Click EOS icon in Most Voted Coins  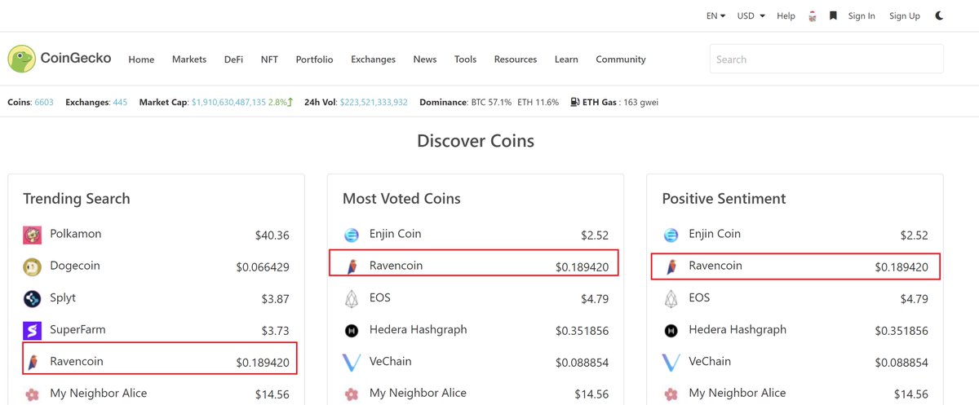[x=352, y=298]
